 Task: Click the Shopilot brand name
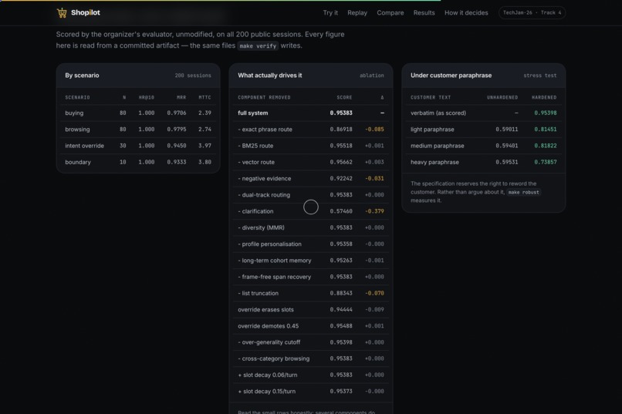click(86, 12)
